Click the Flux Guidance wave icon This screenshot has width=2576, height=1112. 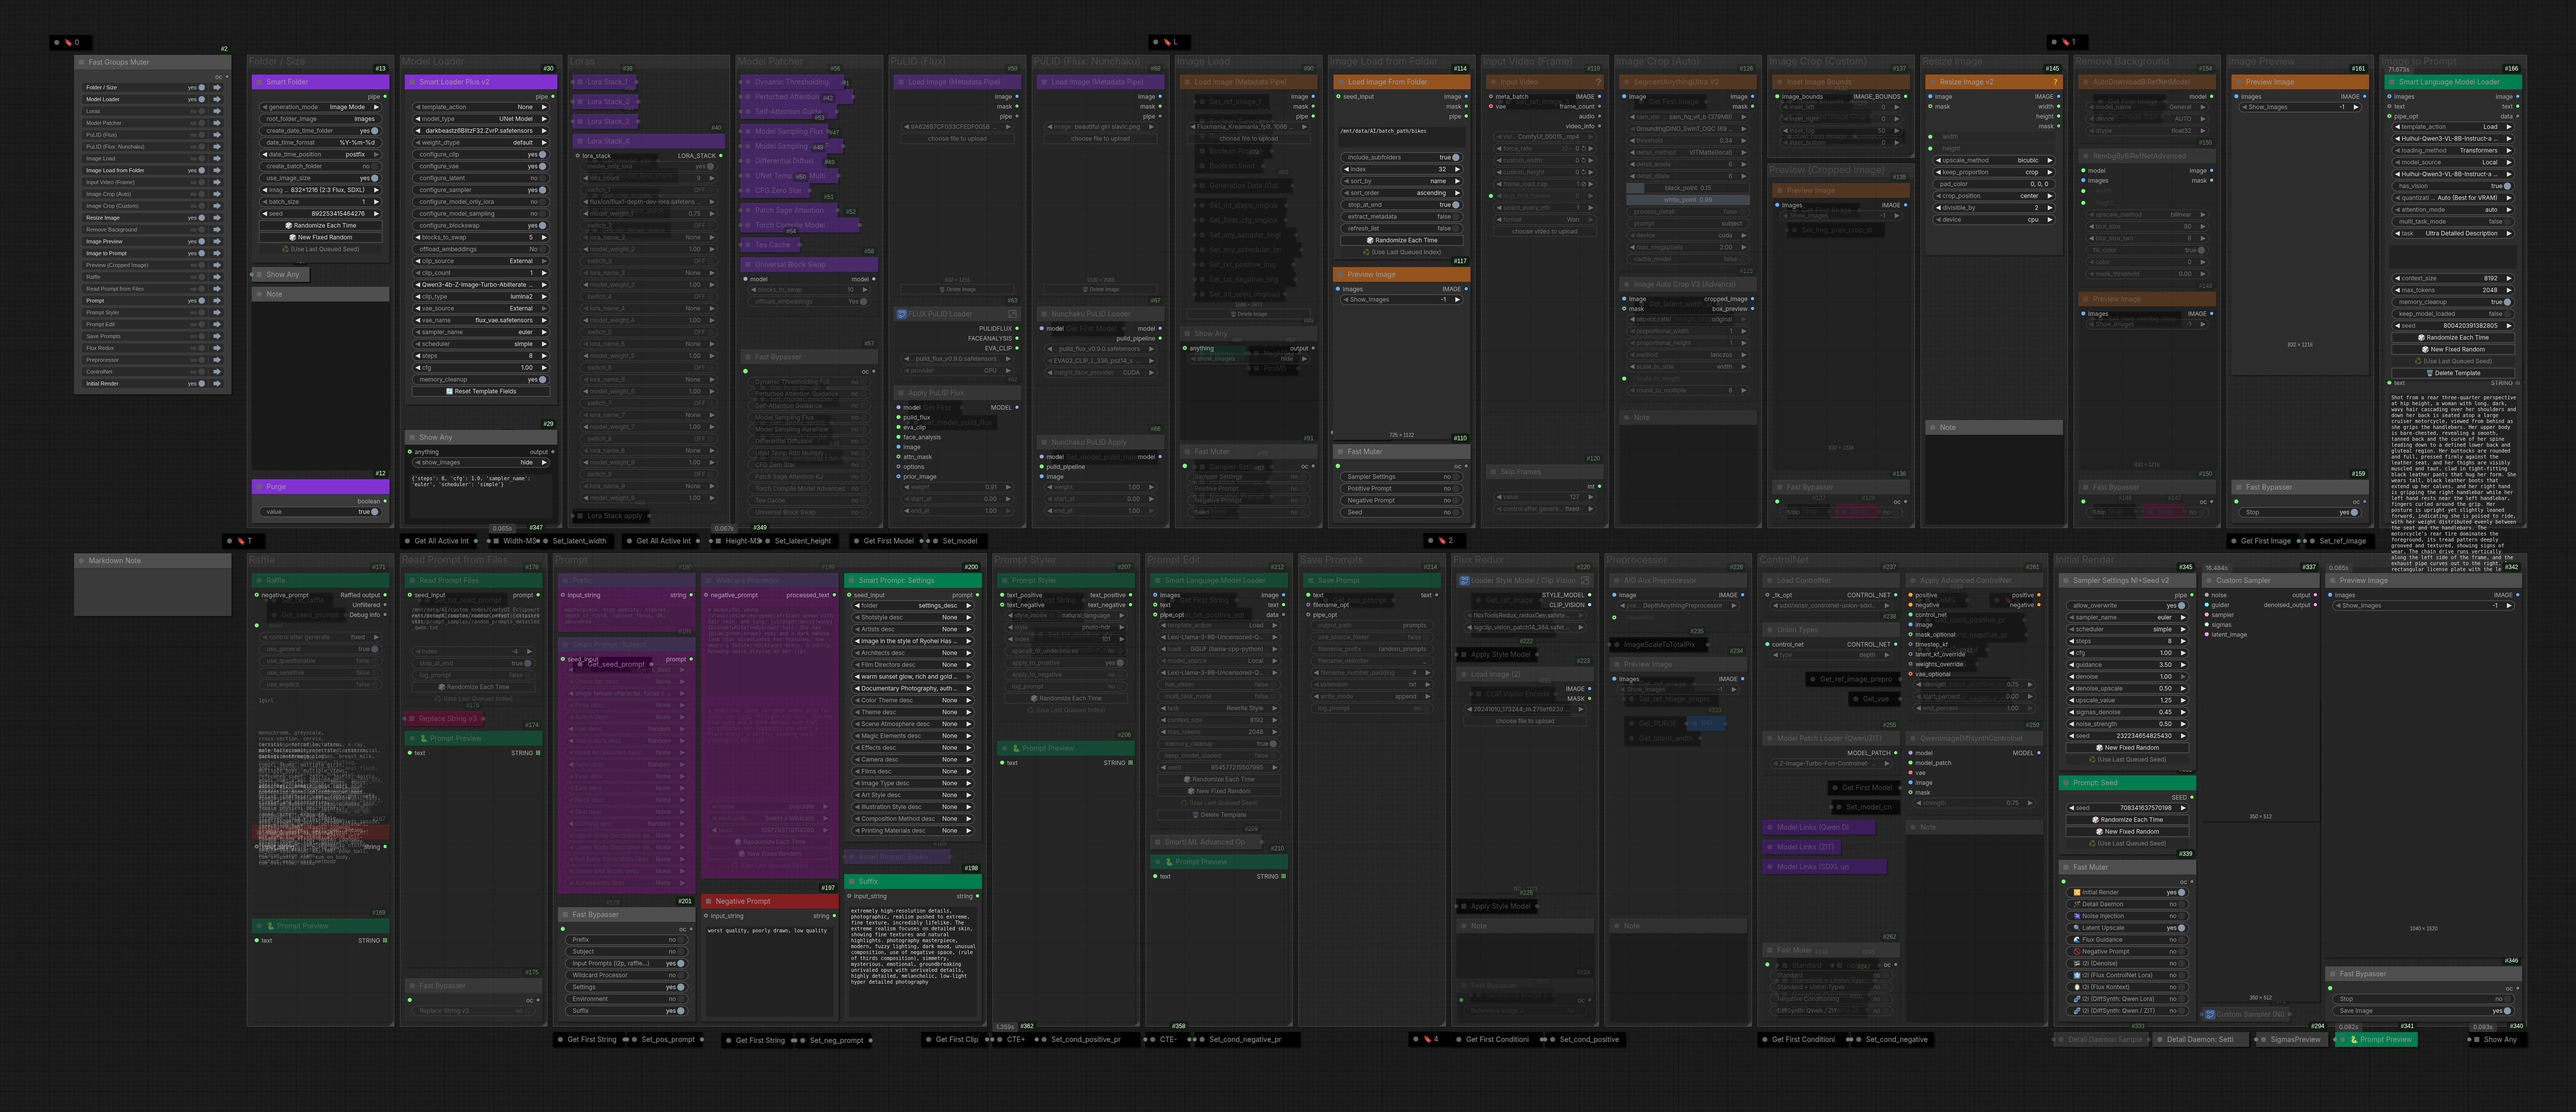point(2077,940)
